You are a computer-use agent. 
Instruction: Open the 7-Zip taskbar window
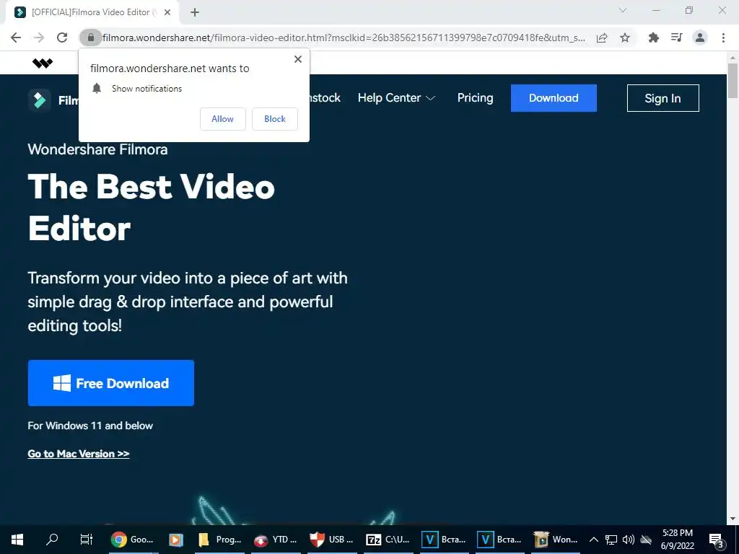pyautogui.click(x=388, y=540)
